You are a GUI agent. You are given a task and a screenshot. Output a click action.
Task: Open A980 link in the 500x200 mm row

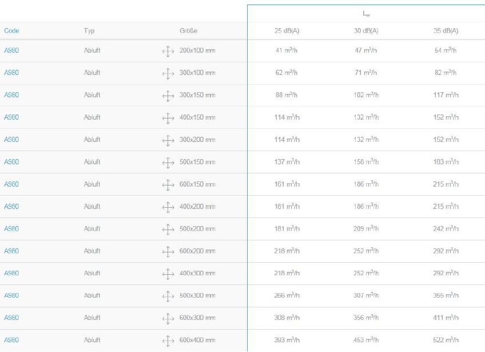(x=11, y=229)
